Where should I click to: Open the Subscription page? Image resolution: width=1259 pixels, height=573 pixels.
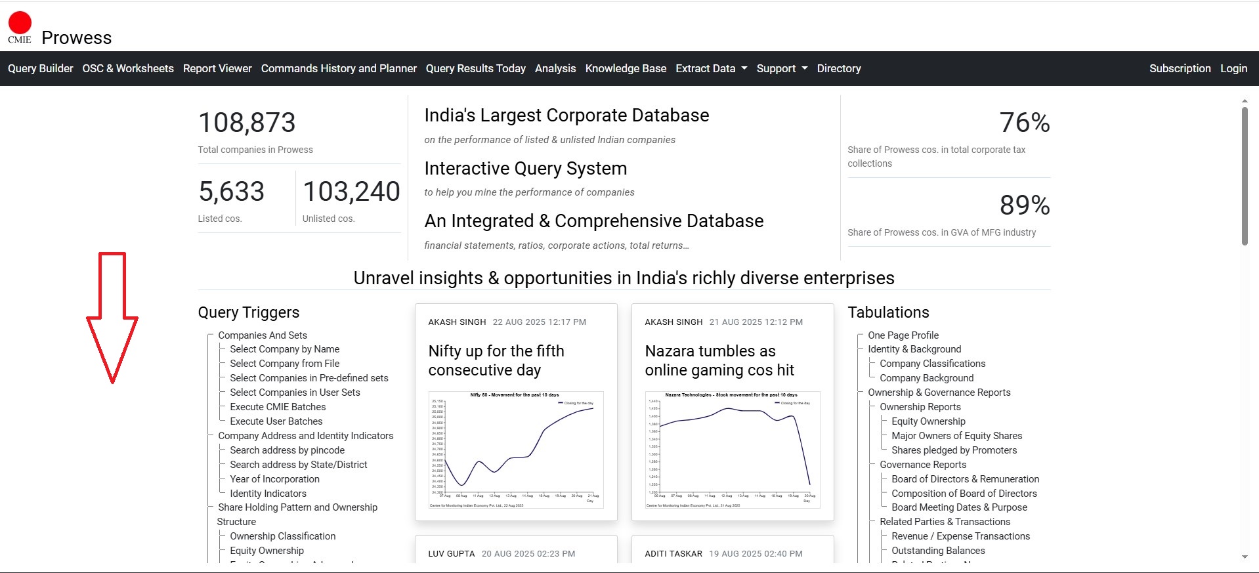pyautogui.click(x=1180, y=68)
